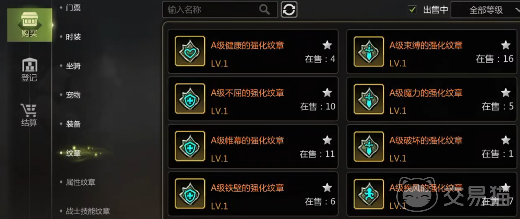This screenshot has width=520, height=219.
Task: Open the 结算 checkout cart icon
Action: (x=29, y=115)
